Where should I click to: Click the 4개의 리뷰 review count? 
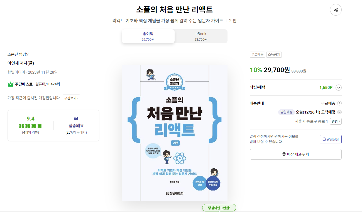pos(31,132)
